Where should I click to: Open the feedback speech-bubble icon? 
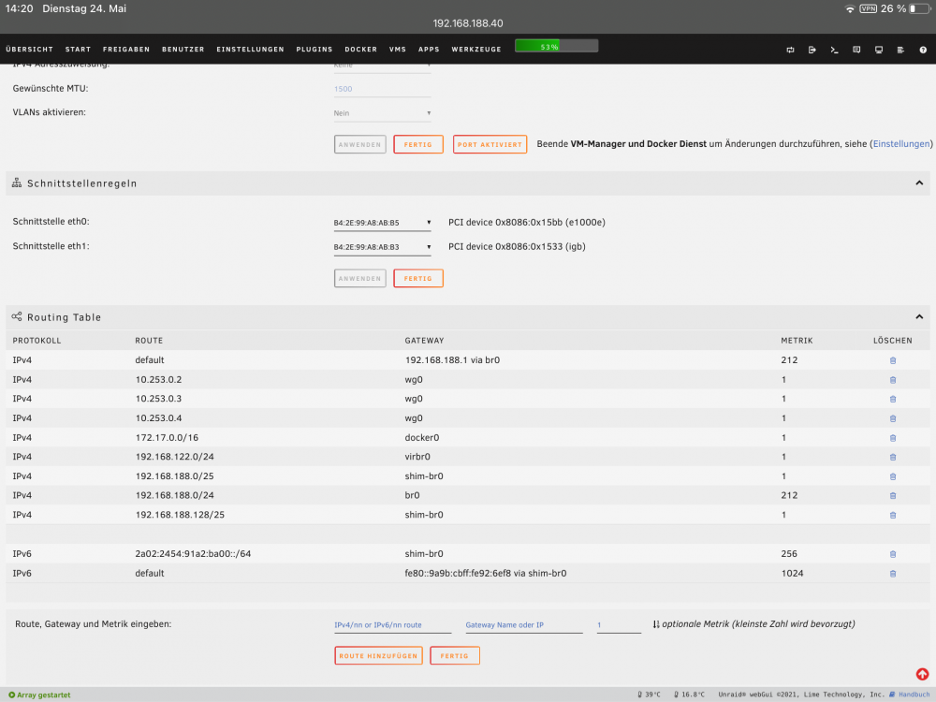(856, 51)
